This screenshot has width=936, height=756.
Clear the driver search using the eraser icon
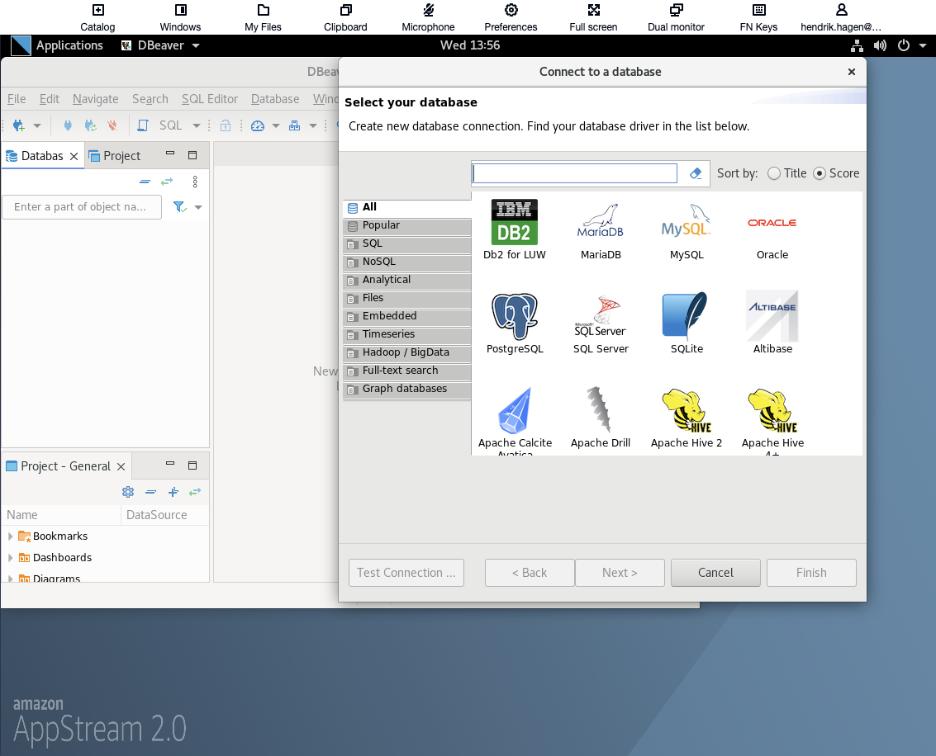[x=695, y=173]
